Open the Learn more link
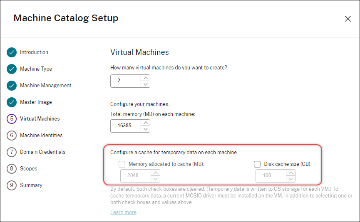360x222 pixels. (x=123, y=212)
